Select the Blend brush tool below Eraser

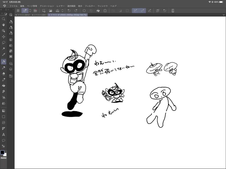pyautogui.click(x=4, y=80)
